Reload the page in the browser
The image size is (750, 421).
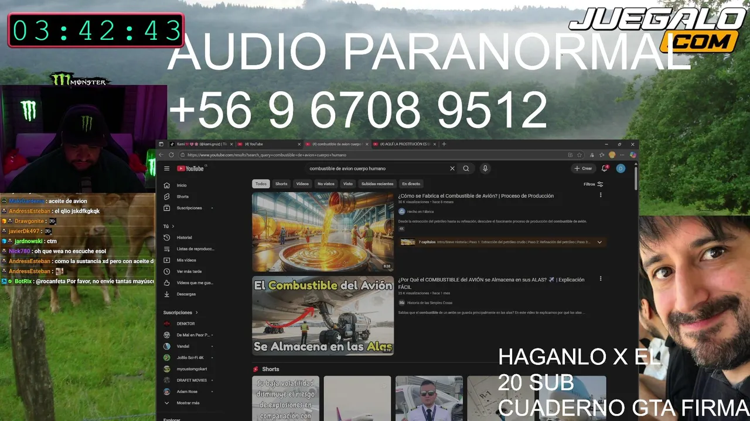171,155
